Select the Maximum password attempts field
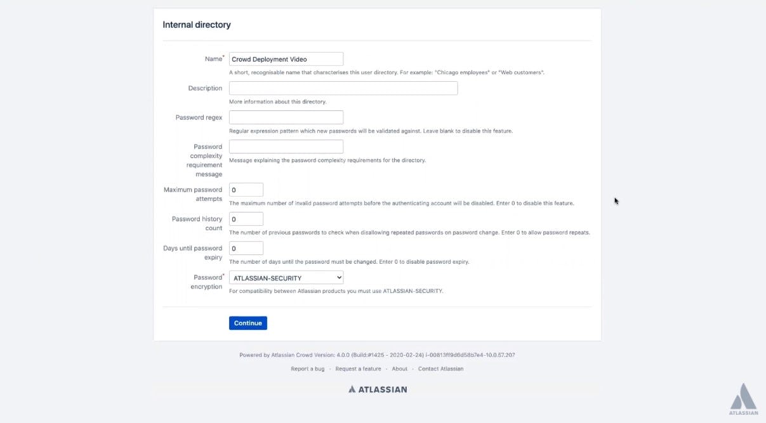 point(246,189)
